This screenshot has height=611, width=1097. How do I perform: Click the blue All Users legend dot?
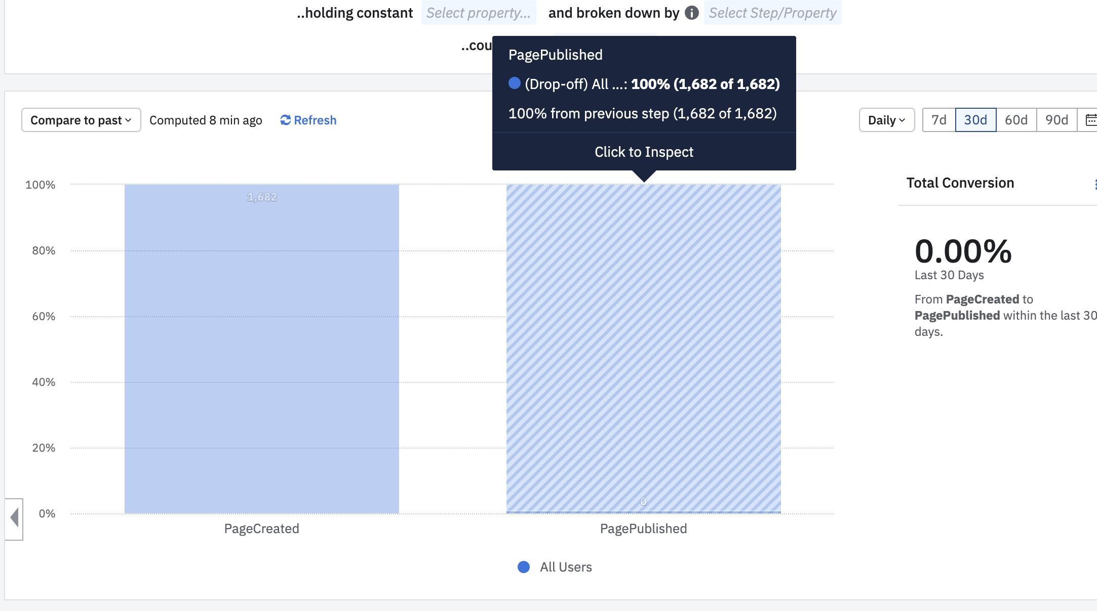point(524,567)
